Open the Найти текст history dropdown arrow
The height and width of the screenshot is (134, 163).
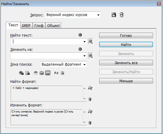[84, 41]
